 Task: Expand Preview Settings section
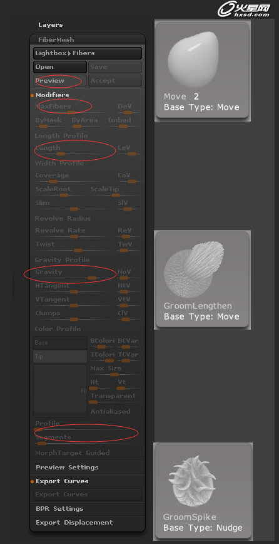[x=67, y=468]
